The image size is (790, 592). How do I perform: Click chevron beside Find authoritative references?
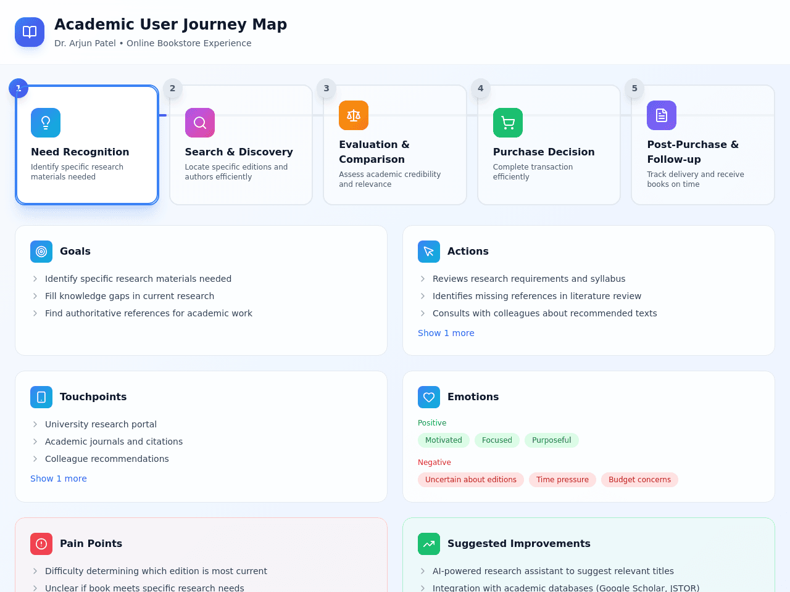coord(35,313)
